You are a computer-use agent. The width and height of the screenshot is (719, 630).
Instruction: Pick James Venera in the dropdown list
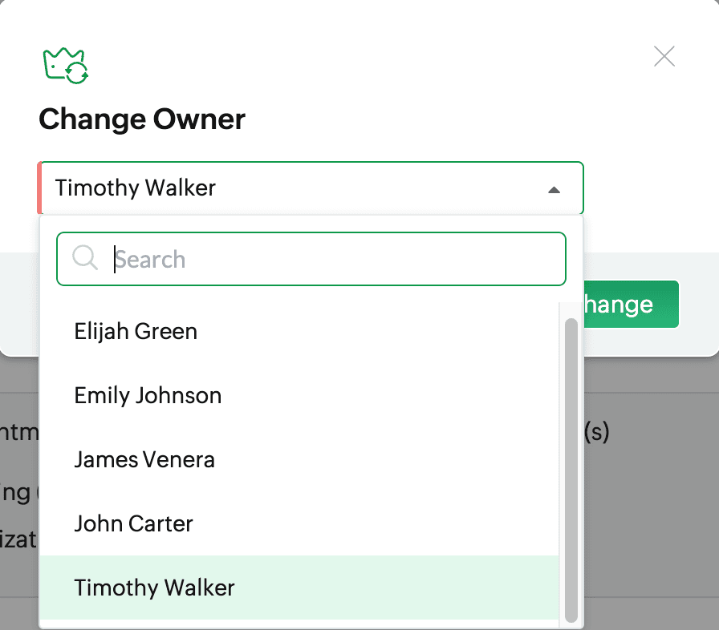(x=144, y=459)
